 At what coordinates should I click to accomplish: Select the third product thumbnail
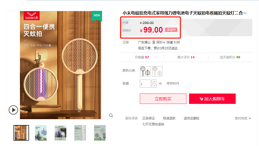[x=60, y=133]
